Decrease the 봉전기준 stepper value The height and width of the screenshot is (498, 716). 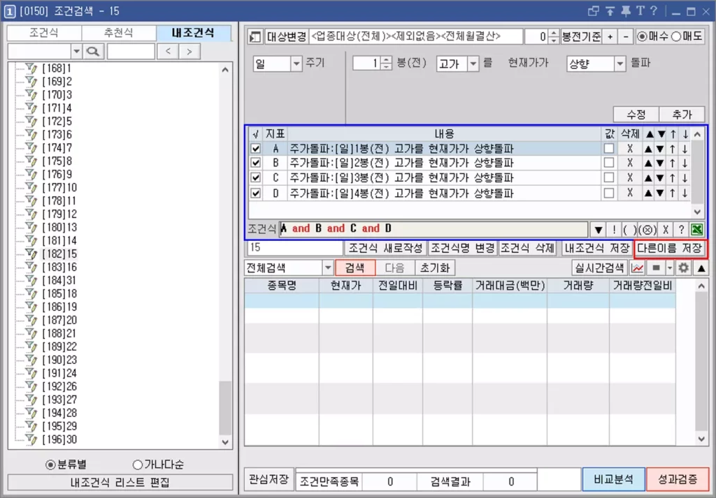coord(554,40)
